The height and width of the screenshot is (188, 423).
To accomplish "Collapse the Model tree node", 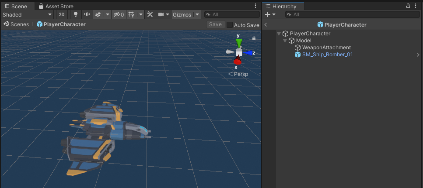I will pos(285,41).
